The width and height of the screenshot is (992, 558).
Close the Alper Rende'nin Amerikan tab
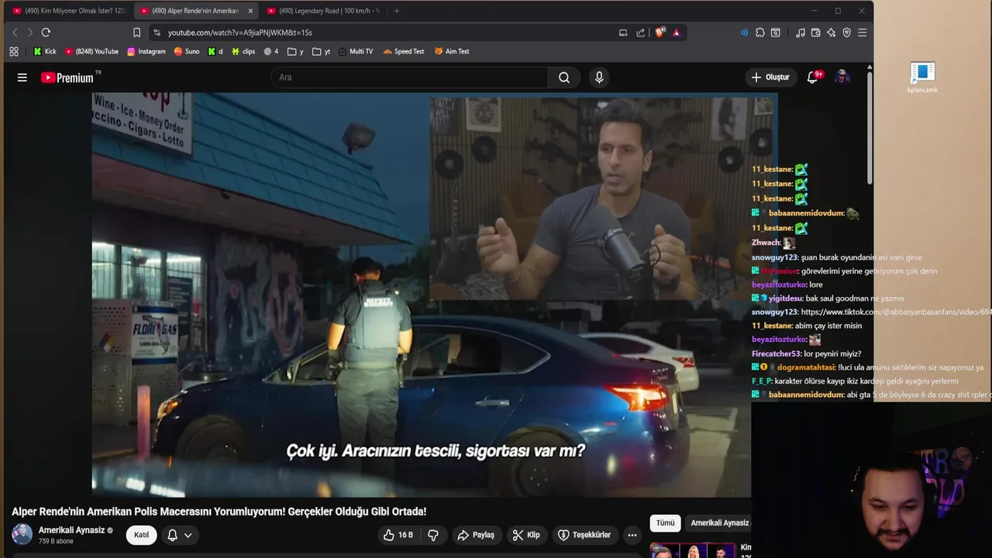click(250, 11)
